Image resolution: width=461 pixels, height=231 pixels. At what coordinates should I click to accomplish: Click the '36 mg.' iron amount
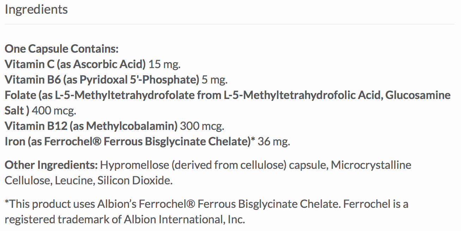(x=274, y=141)
